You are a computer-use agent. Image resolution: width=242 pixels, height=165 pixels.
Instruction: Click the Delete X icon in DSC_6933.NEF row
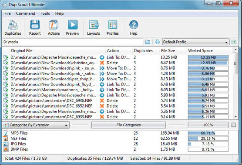(102, 117)
